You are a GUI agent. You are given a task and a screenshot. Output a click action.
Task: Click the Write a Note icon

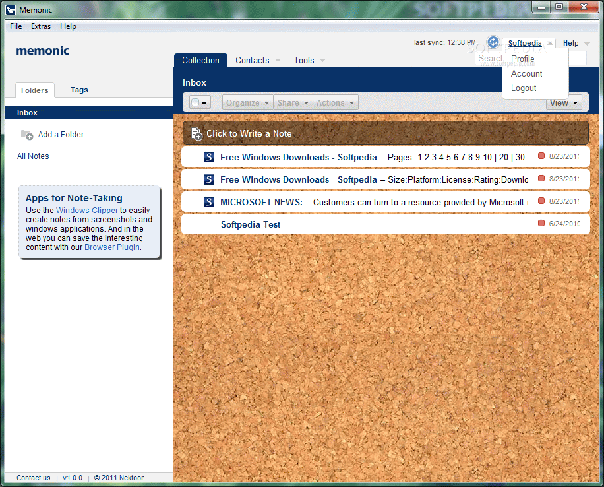pos(196,133)
